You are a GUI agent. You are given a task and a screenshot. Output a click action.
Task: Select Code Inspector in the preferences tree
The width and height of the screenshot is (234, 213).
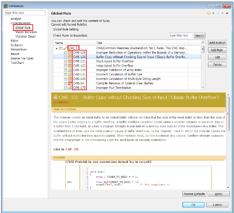tap(20, 23)
